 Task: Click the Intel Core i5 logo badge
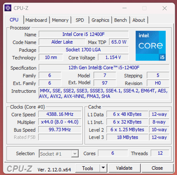point(151,45)
